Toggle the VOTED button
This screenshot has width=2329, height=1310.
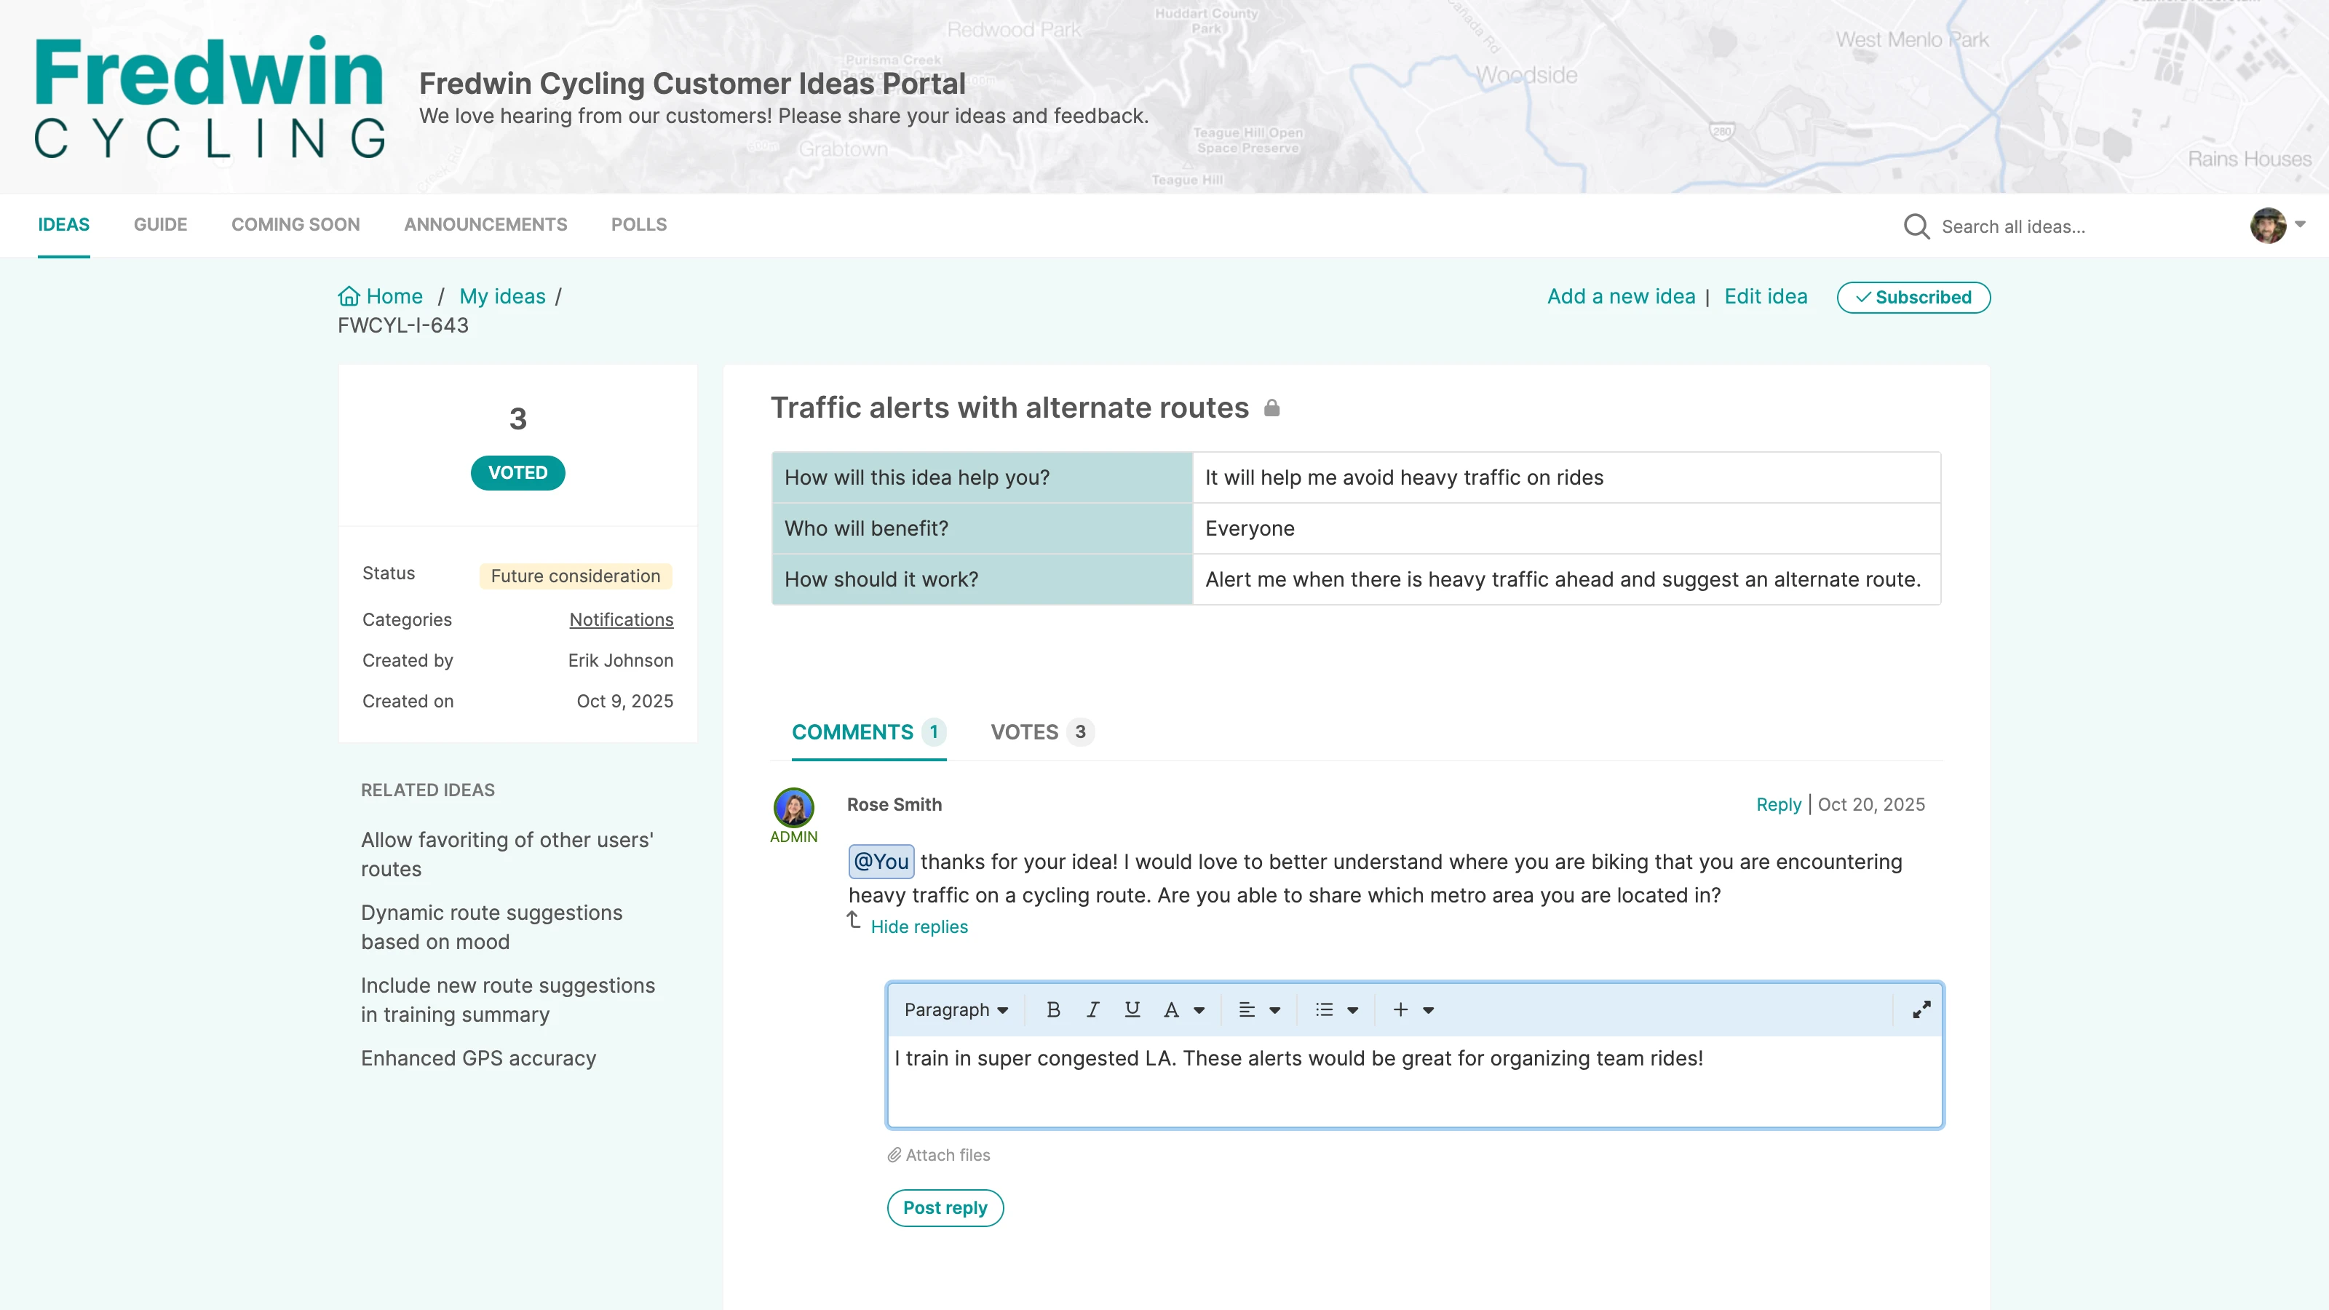pos(517,473)
